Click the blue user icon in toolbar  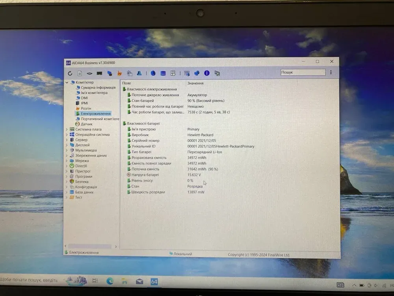pyautogui.click(x=139, y=73)
